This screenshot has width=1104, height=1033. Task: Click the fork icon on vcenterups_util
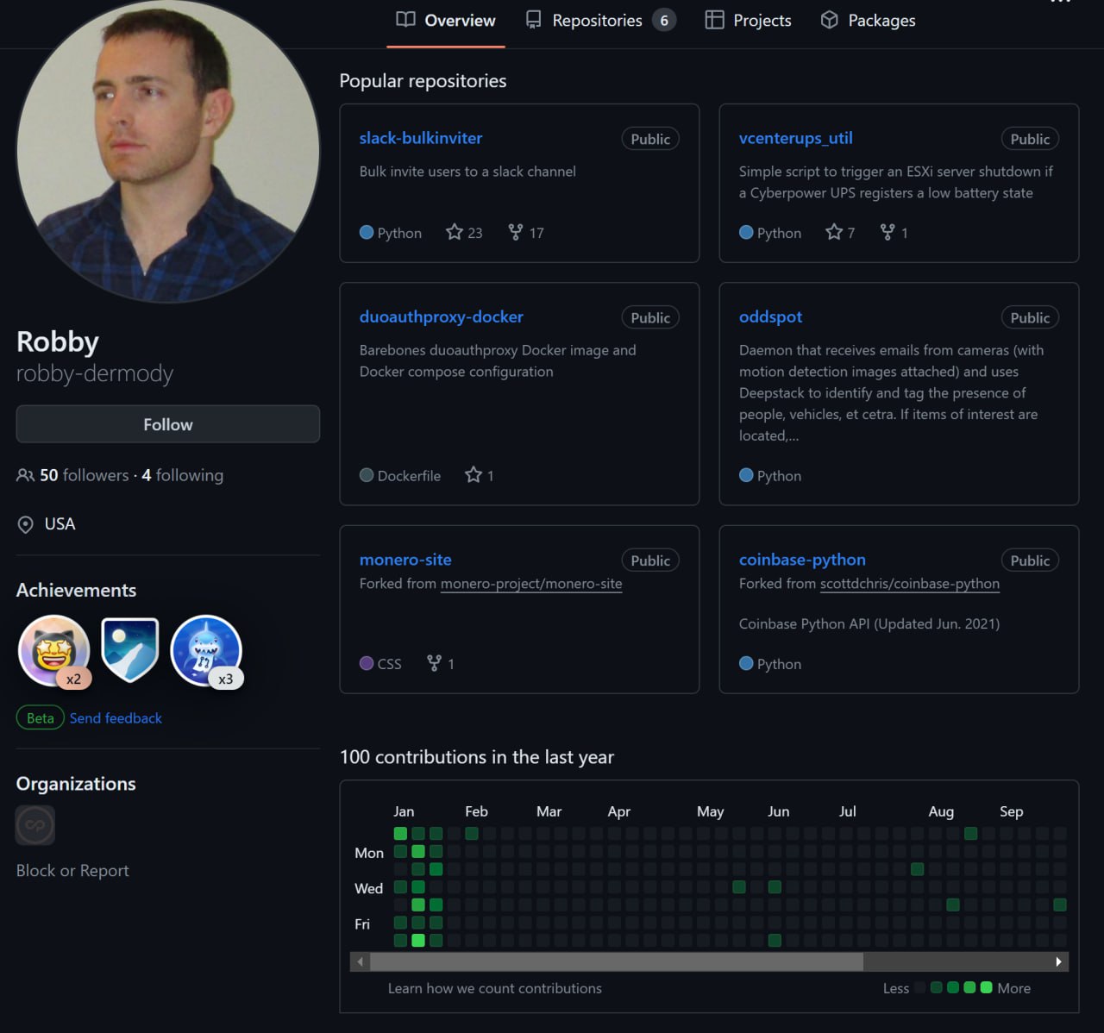point(888,232)
